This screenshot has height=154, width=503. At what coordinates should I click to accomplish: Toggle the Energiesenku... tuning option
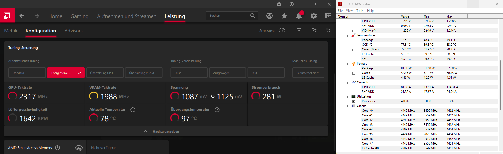(66, 73)
